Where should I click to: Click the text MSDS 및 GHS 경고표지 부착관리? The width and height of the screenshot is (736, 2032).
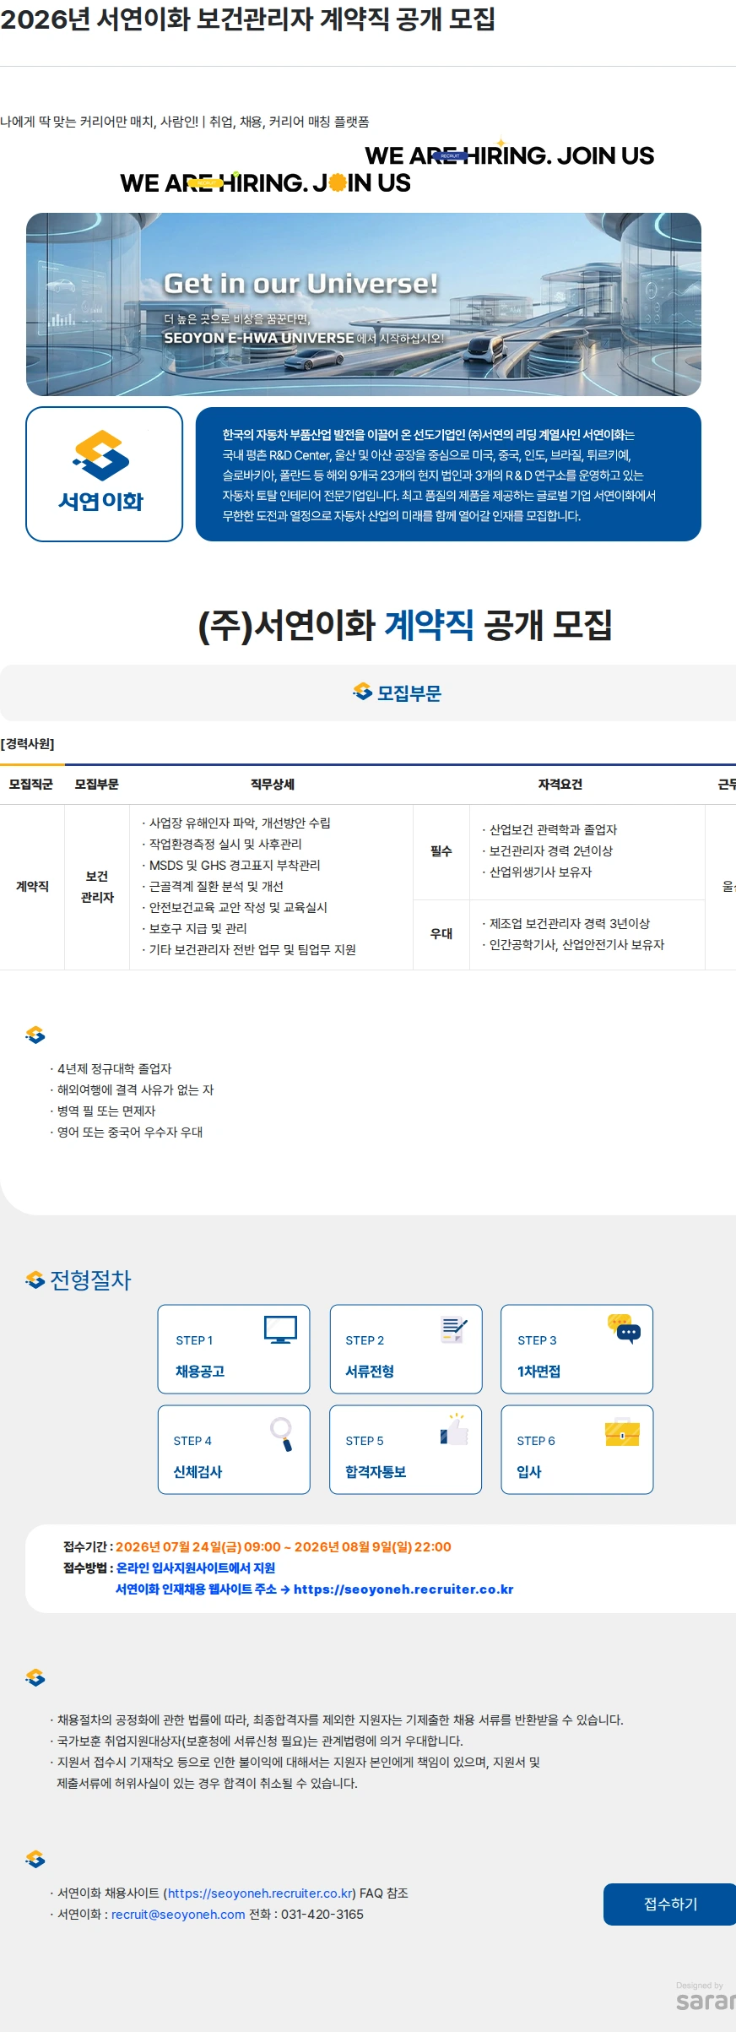tap(235, 865)
